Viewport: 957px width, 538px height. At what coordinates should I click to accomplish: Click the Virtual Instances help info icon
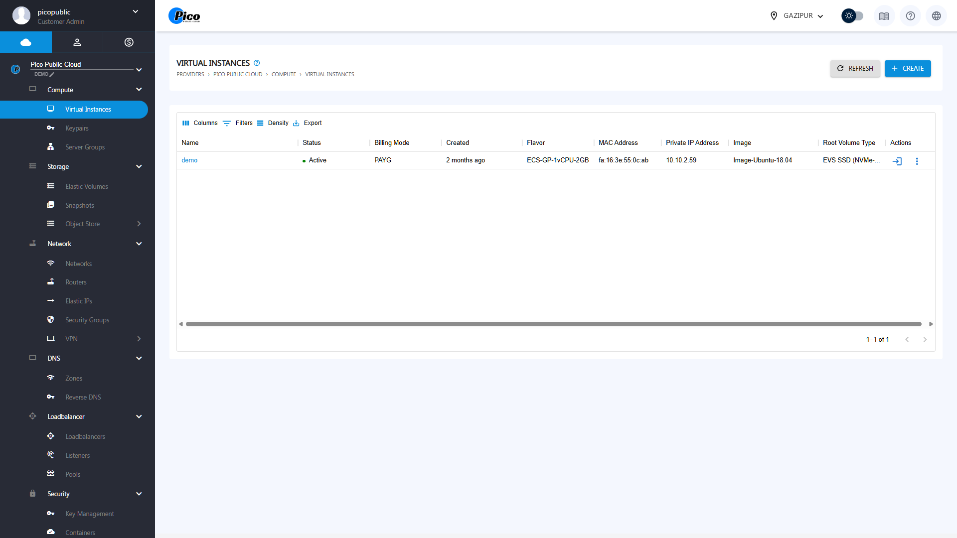tap(257, 63)
